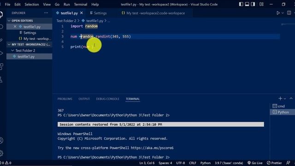This screenshot has height=166, width=295.
Task: Select testfile1.py under Test Folder 2
Action: tap(29, 56)
